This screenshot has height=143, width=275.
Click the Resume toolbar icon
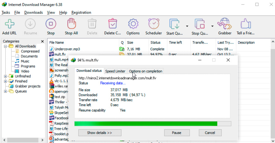tap(30, 24)
